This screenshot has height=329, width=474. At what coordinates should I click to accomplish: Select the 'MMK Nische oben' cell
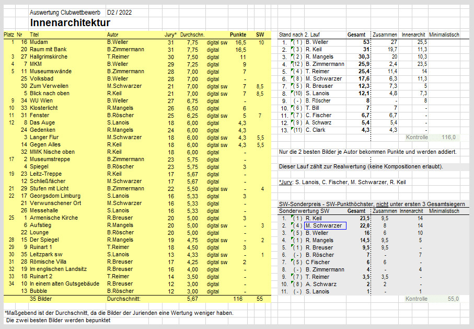pyautogui.click(x=52, y=152)
